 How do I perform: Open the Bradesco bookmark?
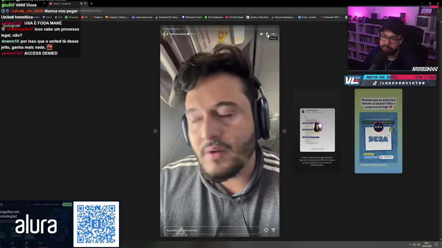pos(96,17)
